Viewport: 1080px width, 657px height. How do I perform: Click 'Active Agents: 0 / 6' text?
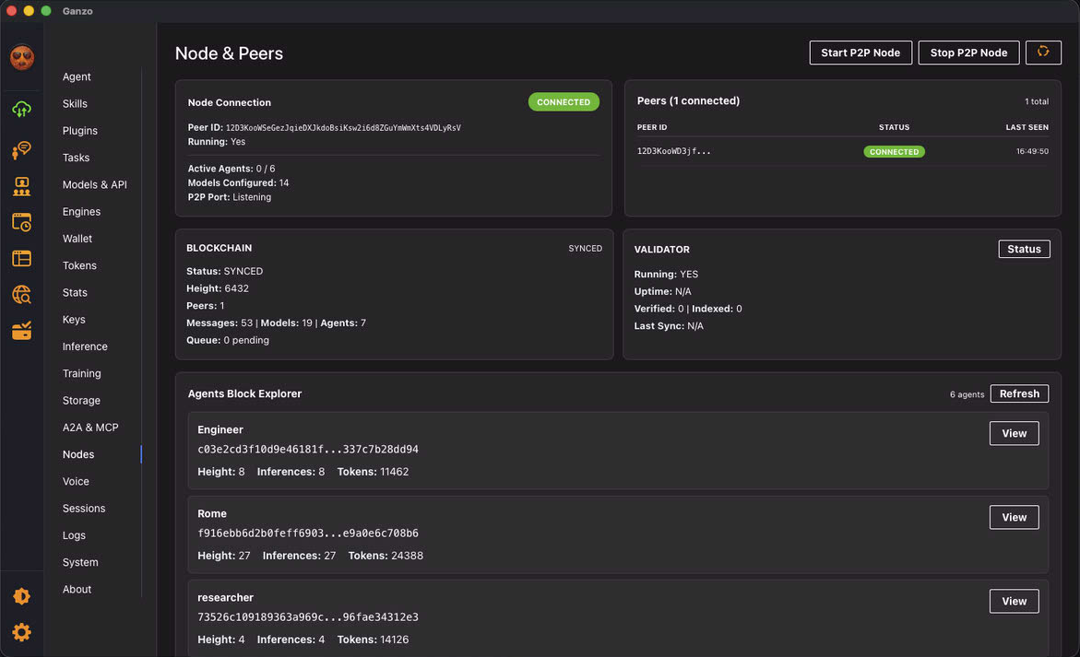pos(231,169)
